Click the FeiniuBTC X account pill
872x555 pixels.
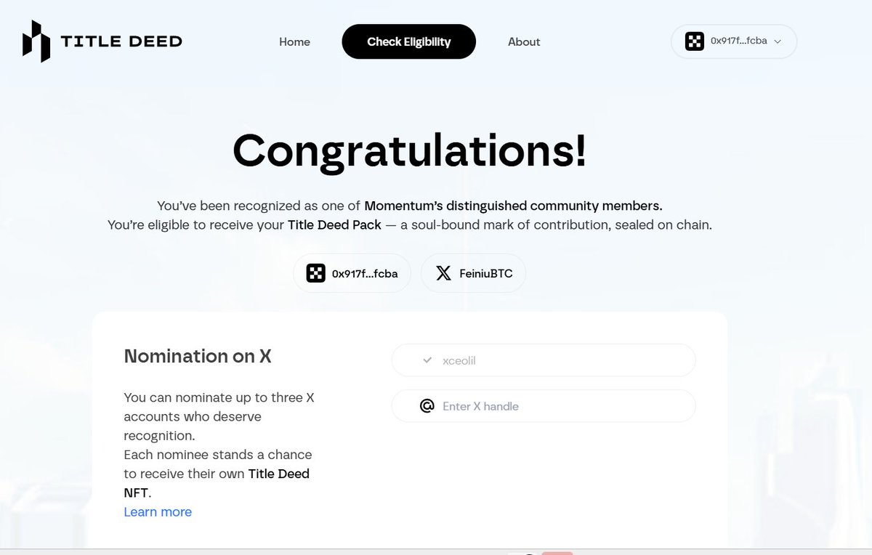coord(473,274)
